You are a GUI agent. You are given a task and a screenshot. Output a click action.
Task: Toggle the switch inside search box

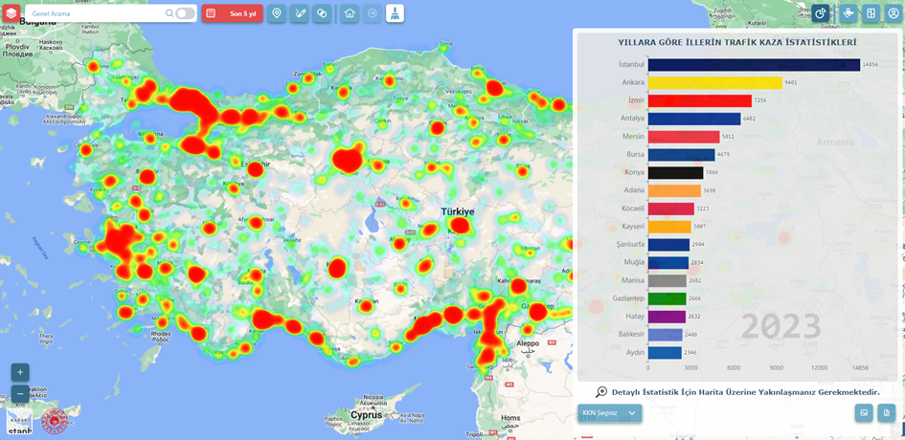pyautogui.click(x=185, y=13)
